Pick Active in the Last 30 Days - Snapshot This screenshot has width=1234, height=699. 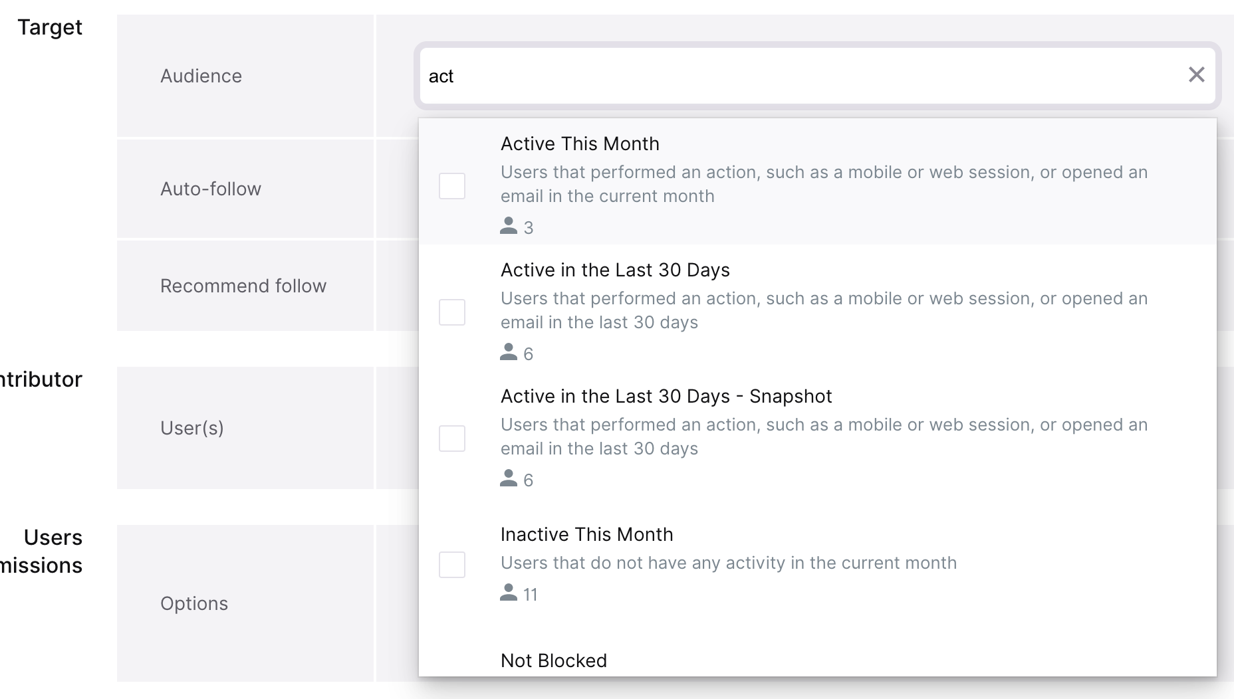[666, 396]
